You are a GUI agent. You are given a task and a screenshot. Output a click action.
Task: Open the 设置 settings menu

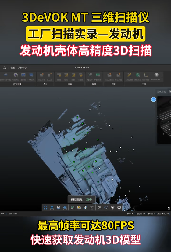[x=12, y=68]
